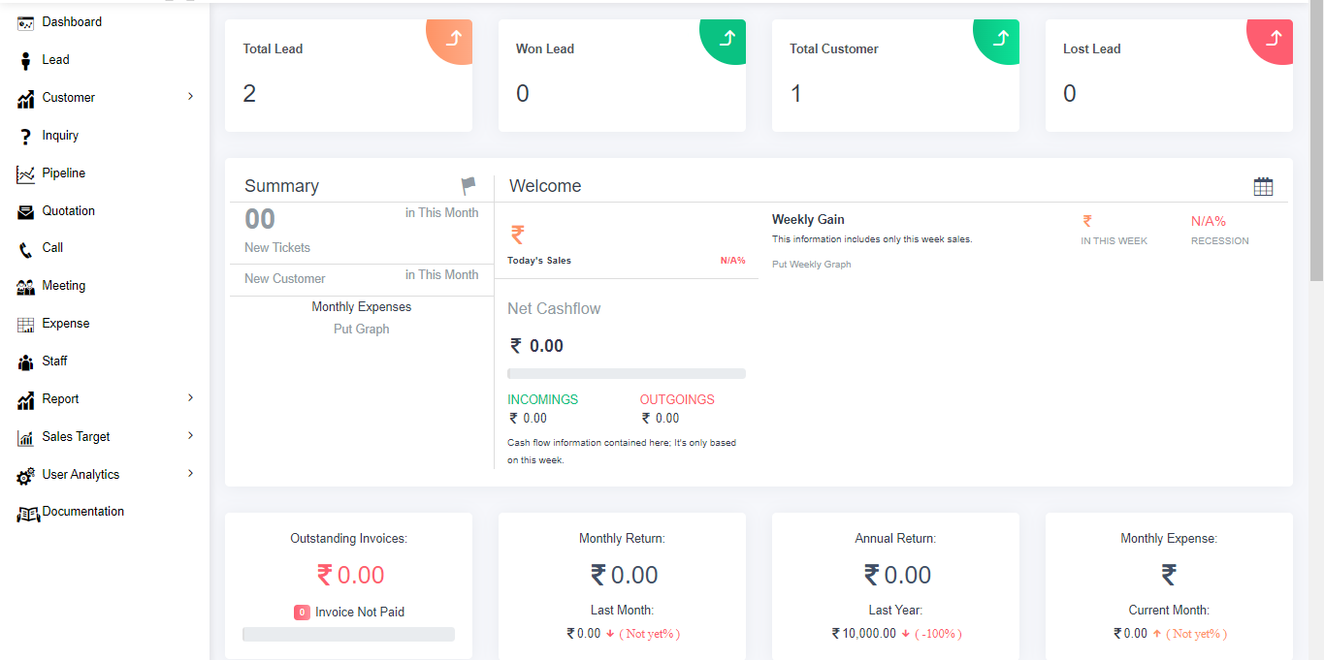1324x660 pixels.
Task: Click the Summary flag icon
Action: 468,185
